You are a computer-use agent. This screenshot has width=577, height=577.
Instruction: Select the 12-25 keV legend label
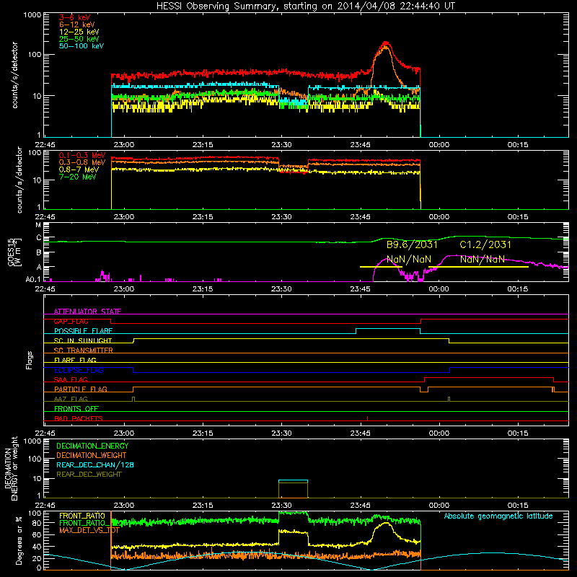point(79,32)
